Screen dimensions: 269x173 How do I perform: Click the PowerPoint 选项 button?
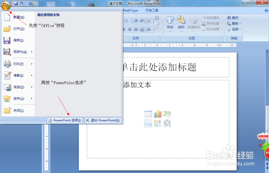(x=65, y=120)
